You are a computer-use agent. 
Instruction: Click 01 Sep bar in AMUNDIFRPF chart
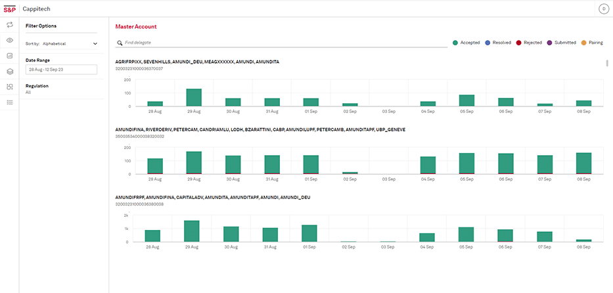309,234
